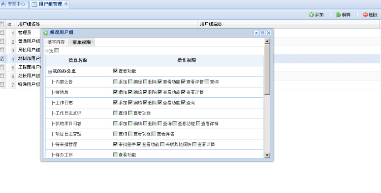Click the dialog vertical scrollbar thumb

click(267, 69)
